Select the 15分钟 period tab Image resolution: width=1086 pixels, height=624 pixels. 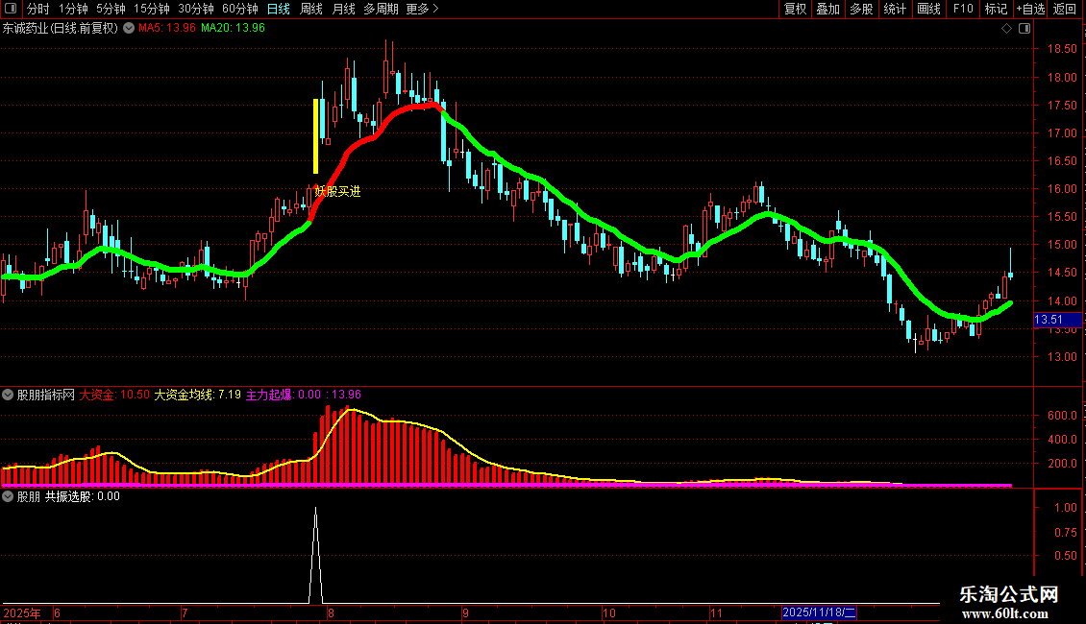[151, 9]
